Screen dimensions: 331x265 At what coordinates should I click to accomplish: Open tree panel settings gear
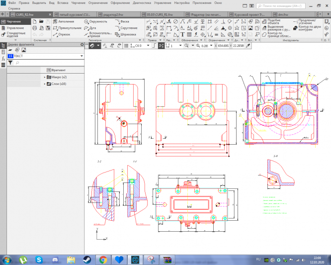tap(82, 45)
